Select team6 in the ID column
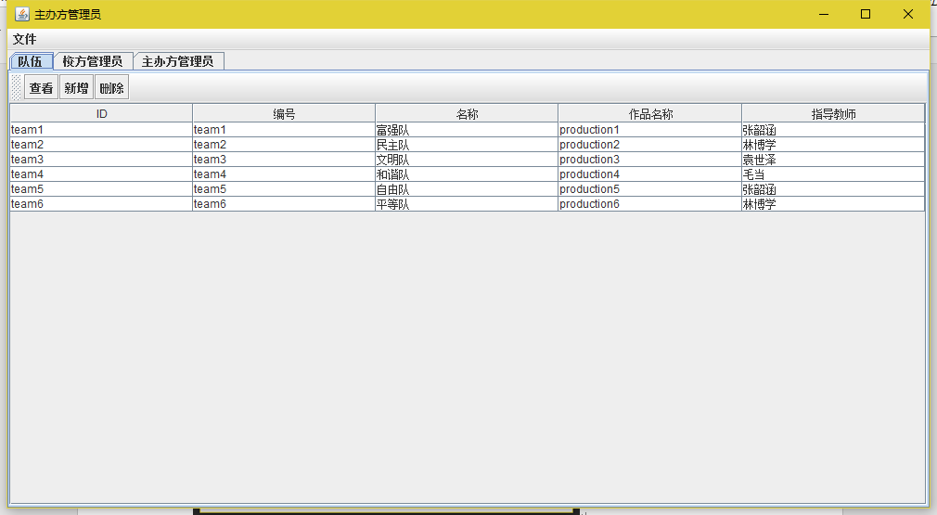 [101, 204]
